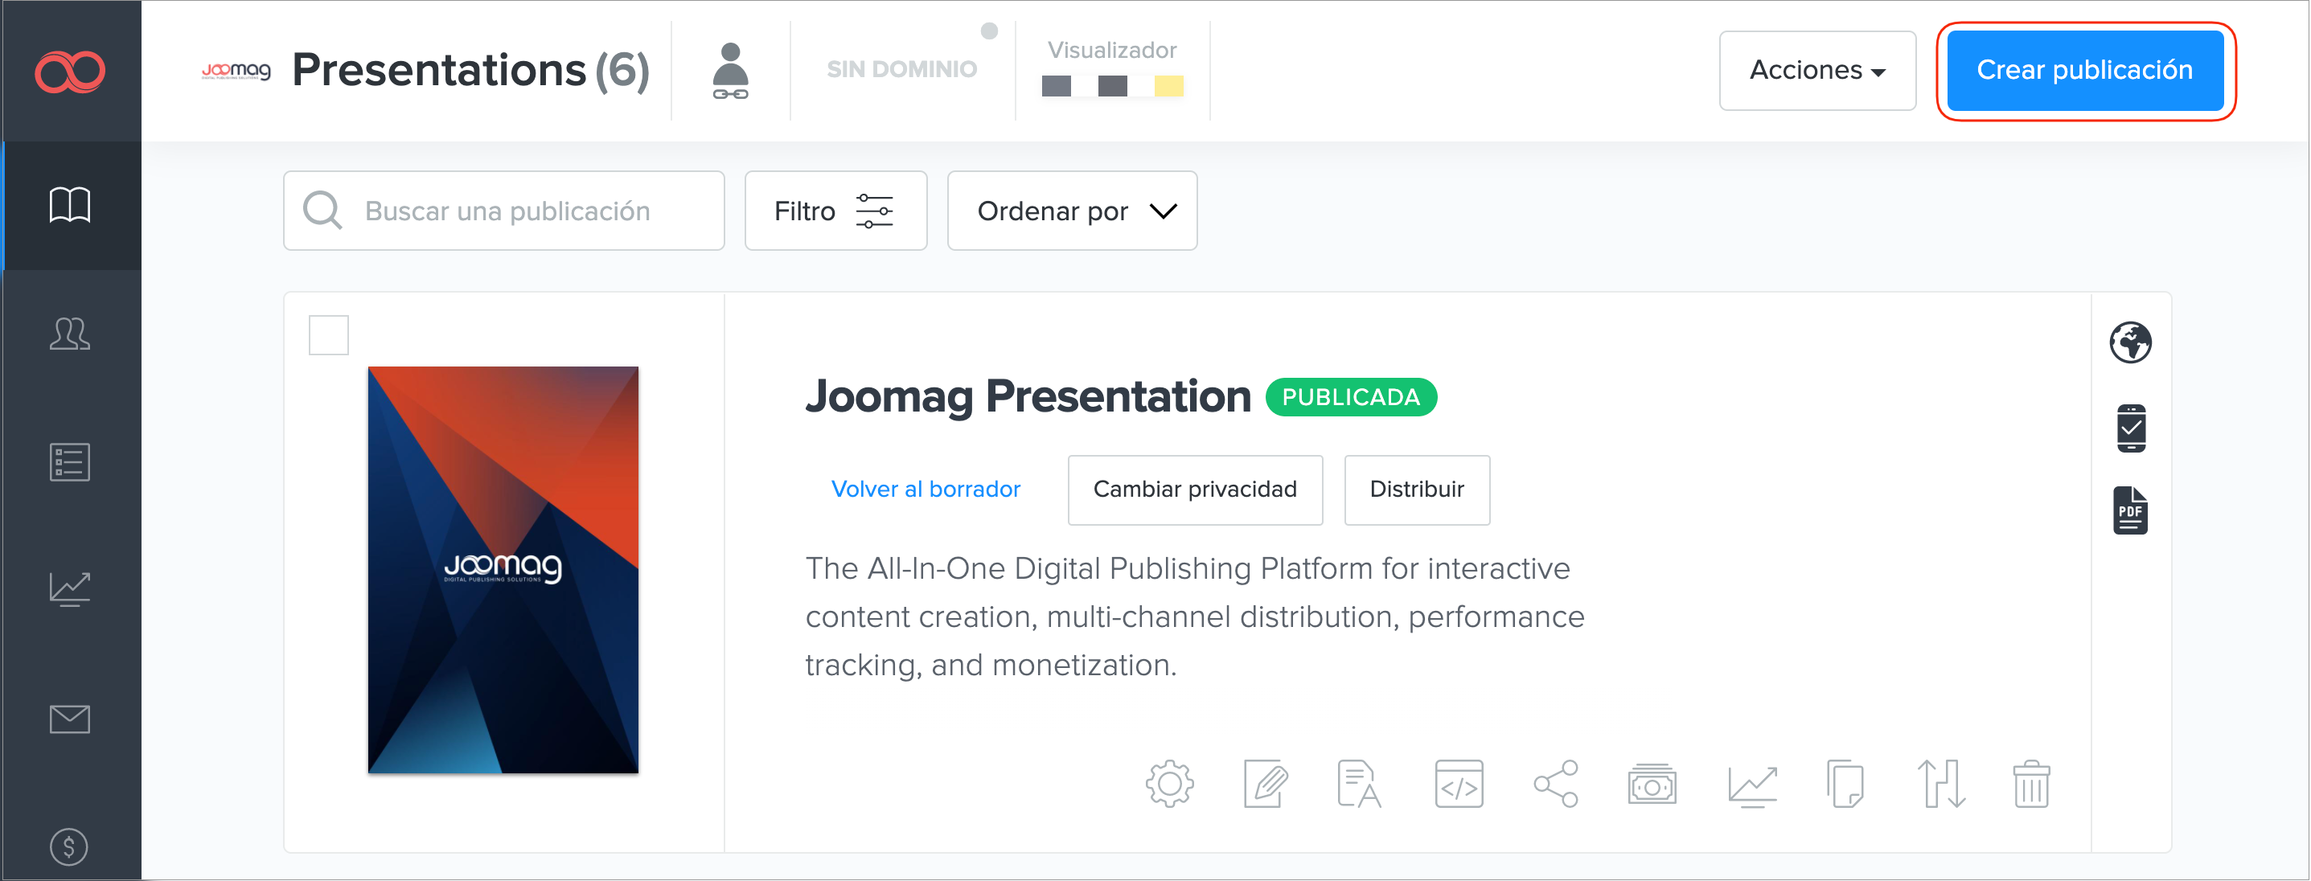The width and height of the screenshot is (2311, 881).
Task: Click the PDF download icon
Action: tap(2129, 511)
